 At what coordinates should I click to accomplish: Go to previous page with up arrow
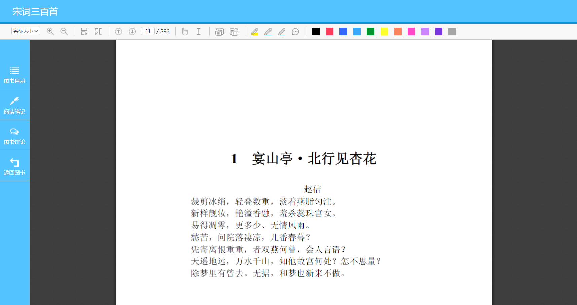[118, 31]
